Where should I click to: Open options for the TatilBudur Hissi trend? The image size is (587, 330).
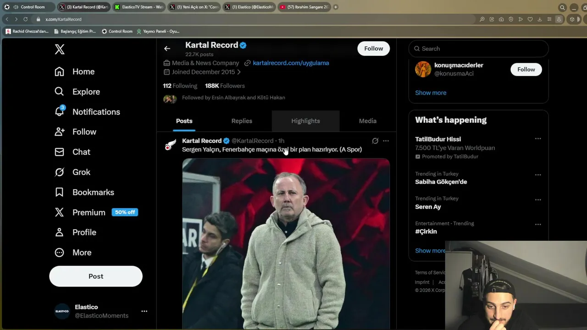538,138
